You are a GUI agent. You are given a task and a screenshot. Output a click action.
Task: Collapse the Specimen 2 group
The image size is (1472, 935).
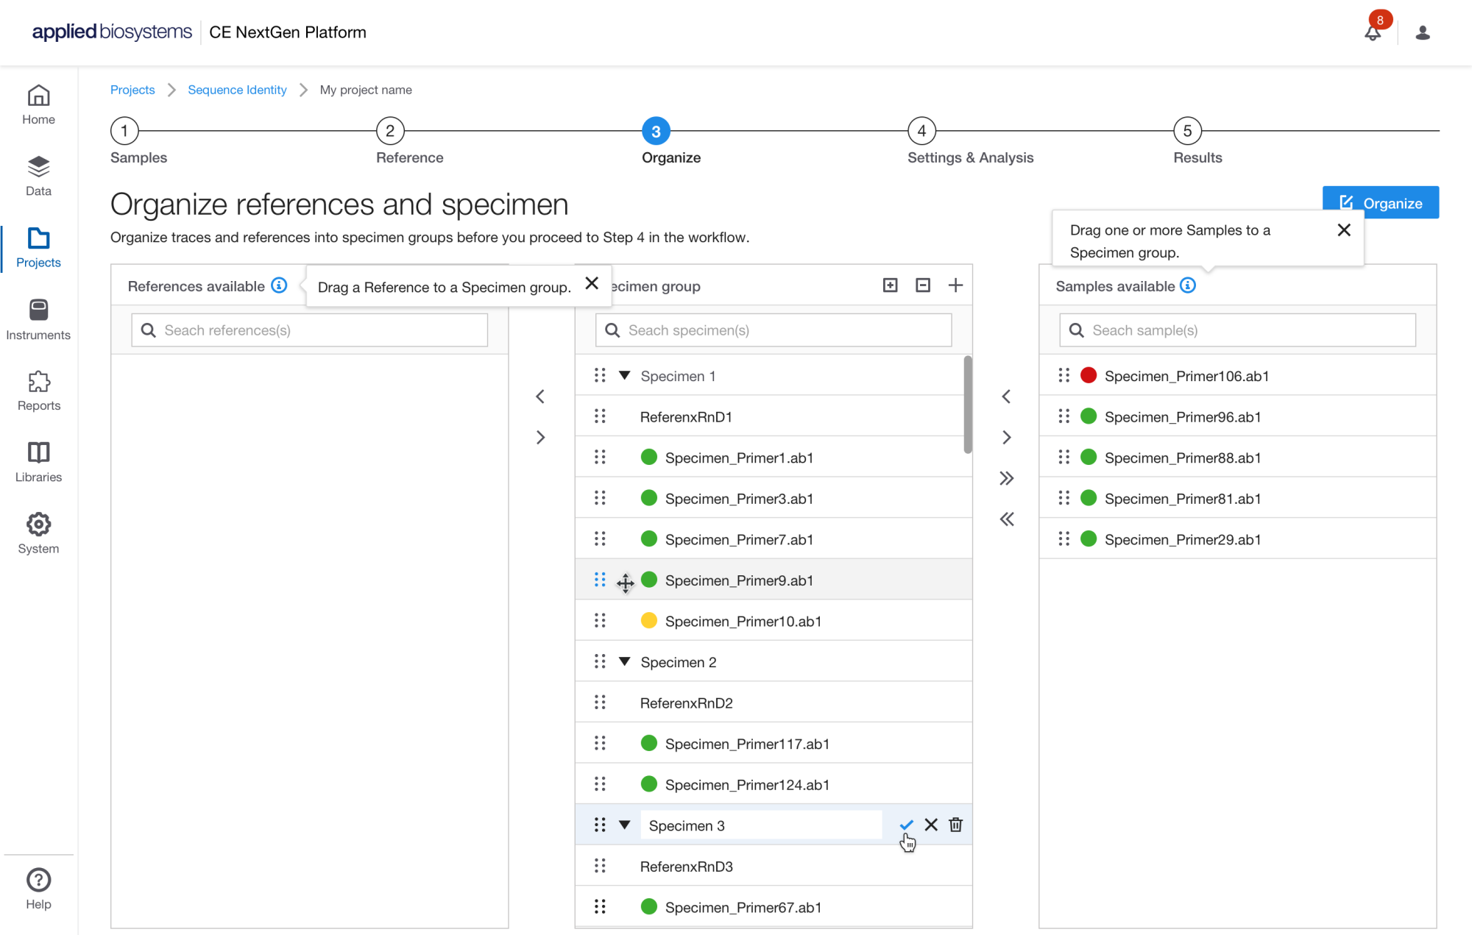tap(625, 661)
